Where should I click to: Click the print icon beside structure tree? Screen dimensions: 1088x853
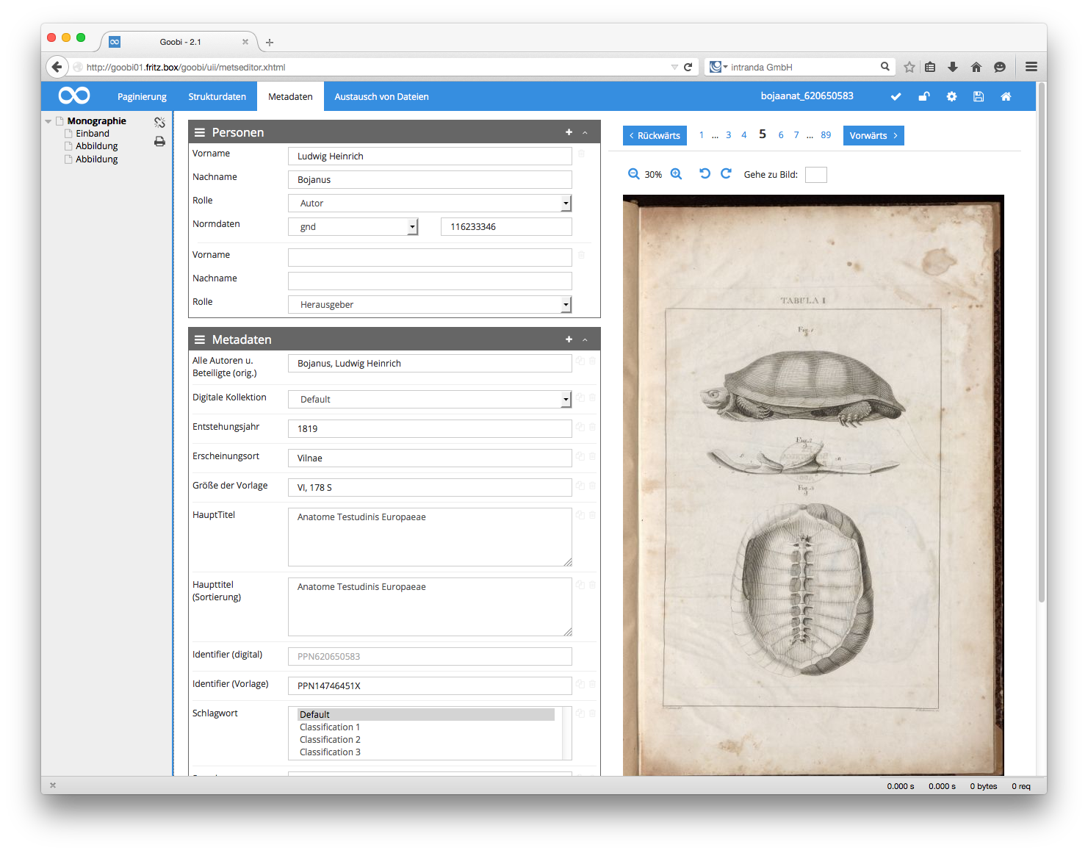[x=159, y=141]
